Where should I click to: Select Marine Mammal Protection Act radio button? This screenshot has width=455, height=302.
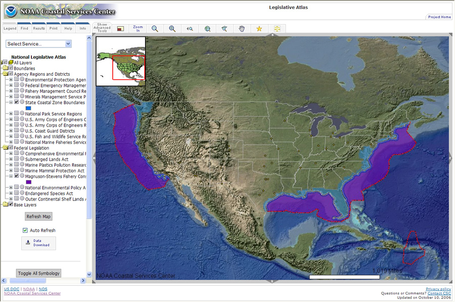(22, 170)
